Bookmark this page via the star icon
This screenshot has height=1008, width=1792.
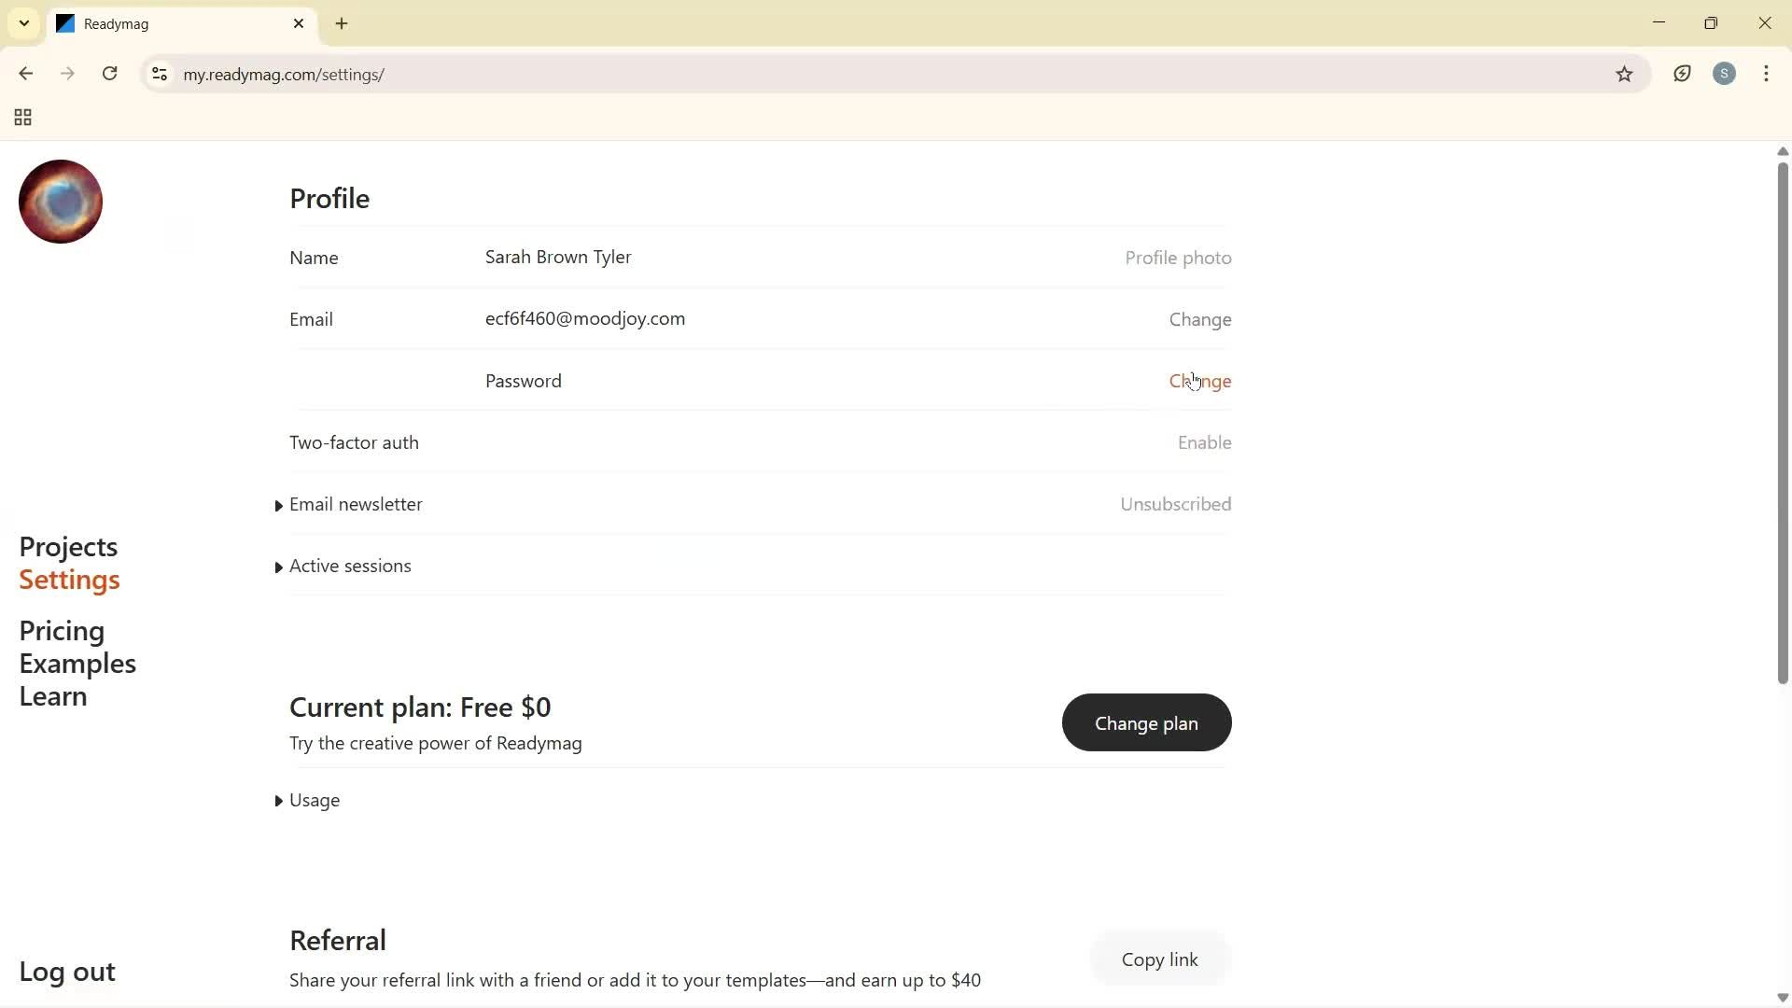pyautogui.click(x=1625, y=74)
